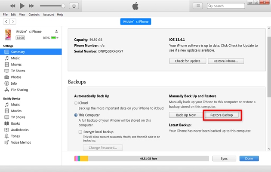Click the scrollbar up arrow
The height and width of the screenshot is (172, 271).
click(x=269, y=28)
